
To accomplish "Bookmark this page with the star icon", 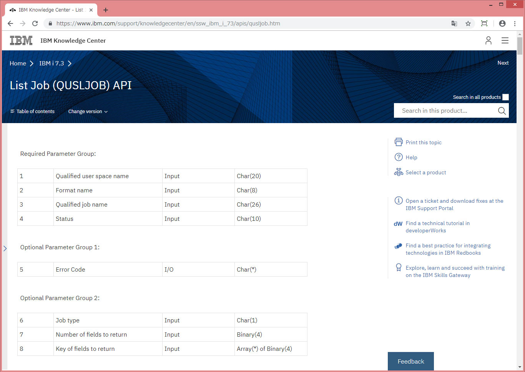I will [468, 23].
